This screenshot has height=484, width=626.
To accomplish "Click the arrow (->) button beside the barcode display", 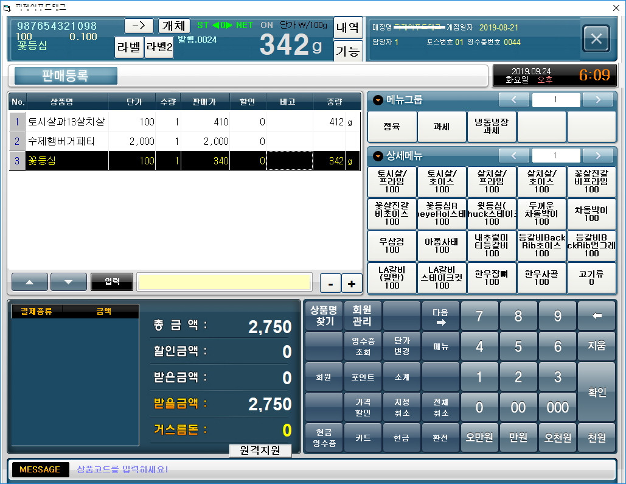I will [x=139, y=26].
